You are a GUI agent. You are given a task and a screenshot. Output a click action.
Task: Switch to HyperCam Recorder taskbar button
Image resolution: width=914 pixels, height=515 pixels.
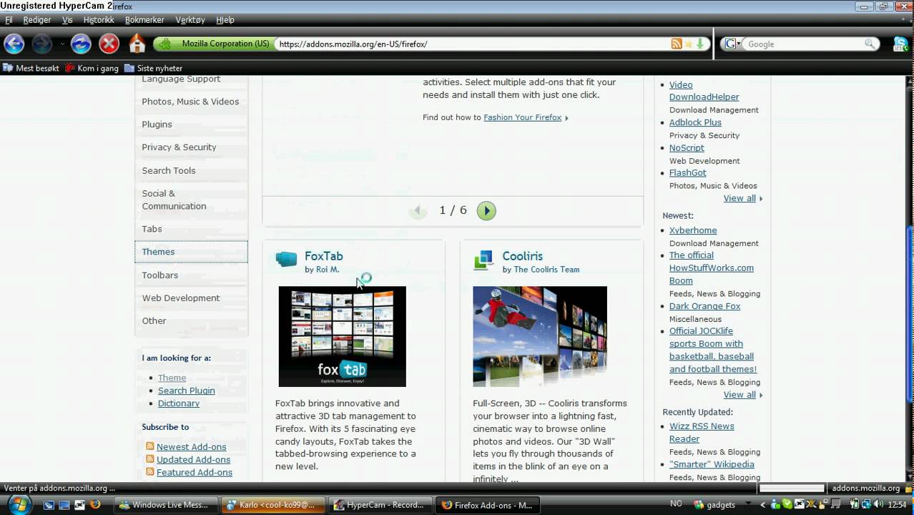pyautogui.click(x=380, y=505)
